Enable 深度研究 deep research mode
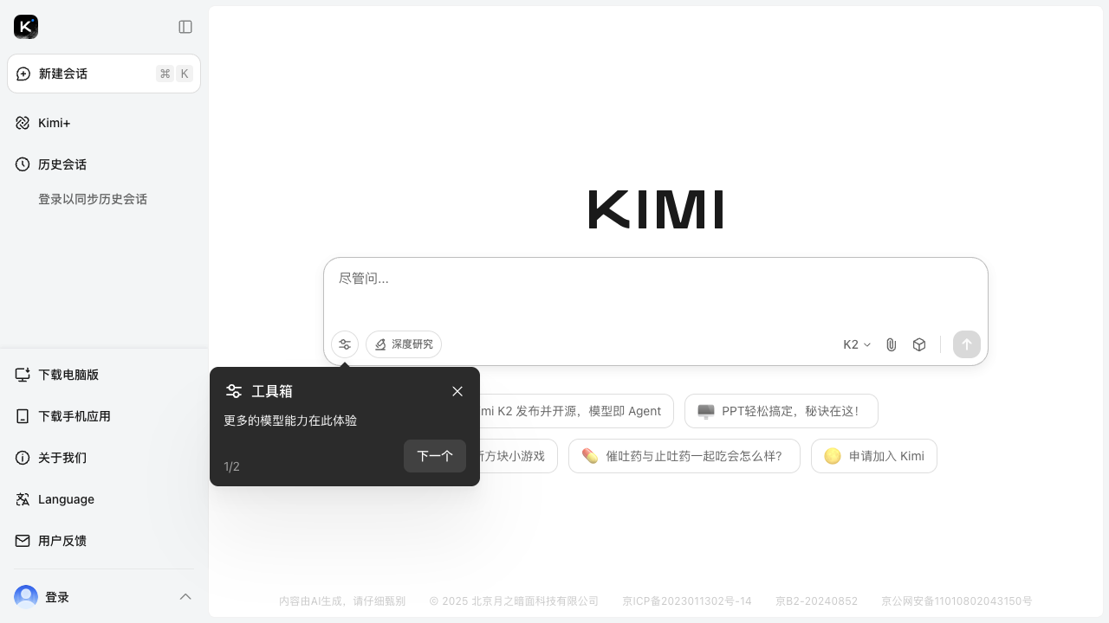Screen dimensions: 1109x623 click(404, 344)
